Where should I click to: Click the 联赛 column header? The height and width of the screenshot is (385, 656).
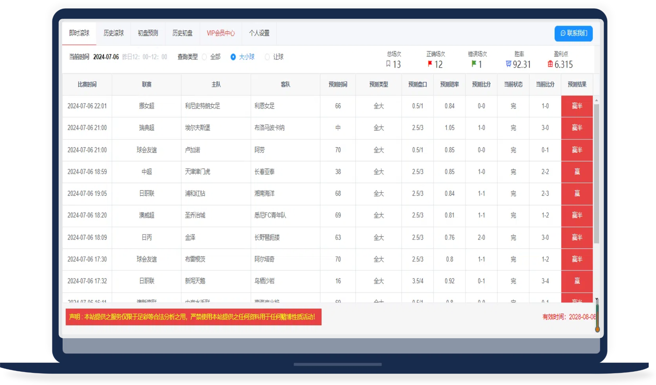click(x=147, y=84)
